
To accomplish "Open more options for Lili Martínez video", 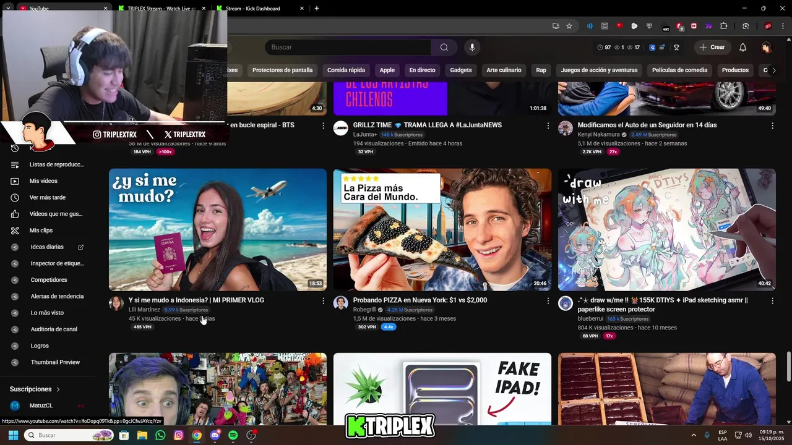I will [x=323, y=300].
